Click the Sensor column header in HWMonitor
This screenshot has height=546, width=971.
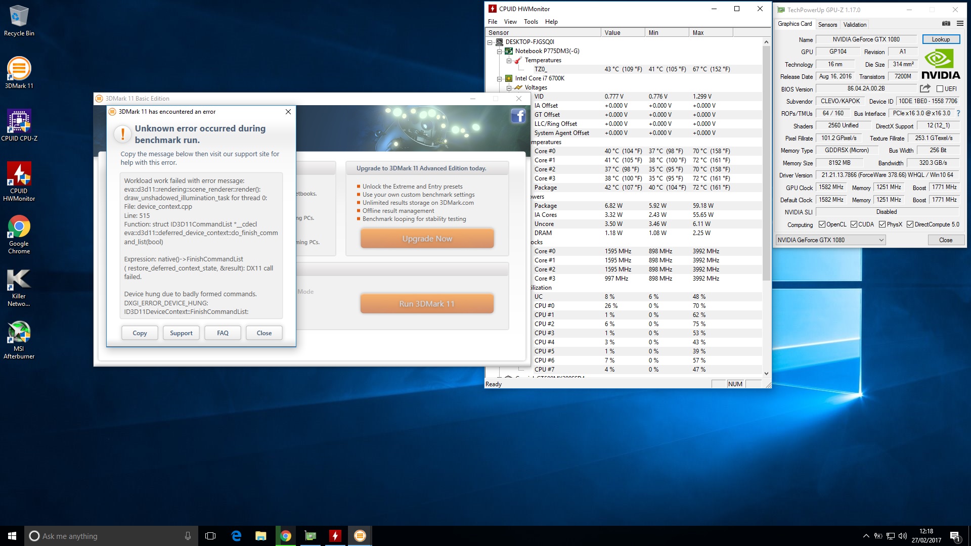(x=543, y=33)
